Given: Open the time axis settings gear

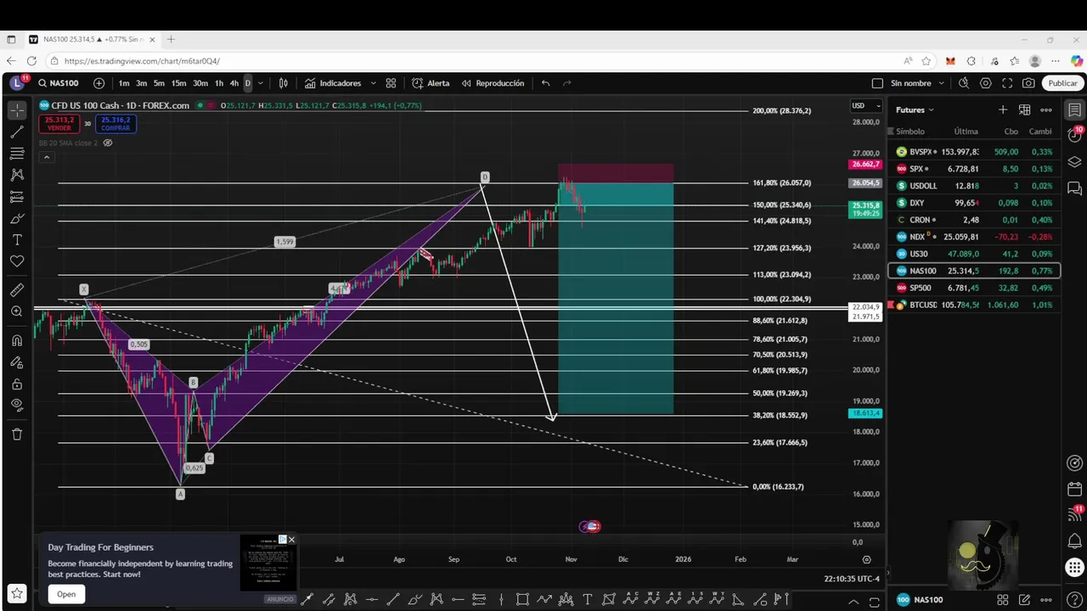Looking at the screenshot, I should [x=866, y=559].
